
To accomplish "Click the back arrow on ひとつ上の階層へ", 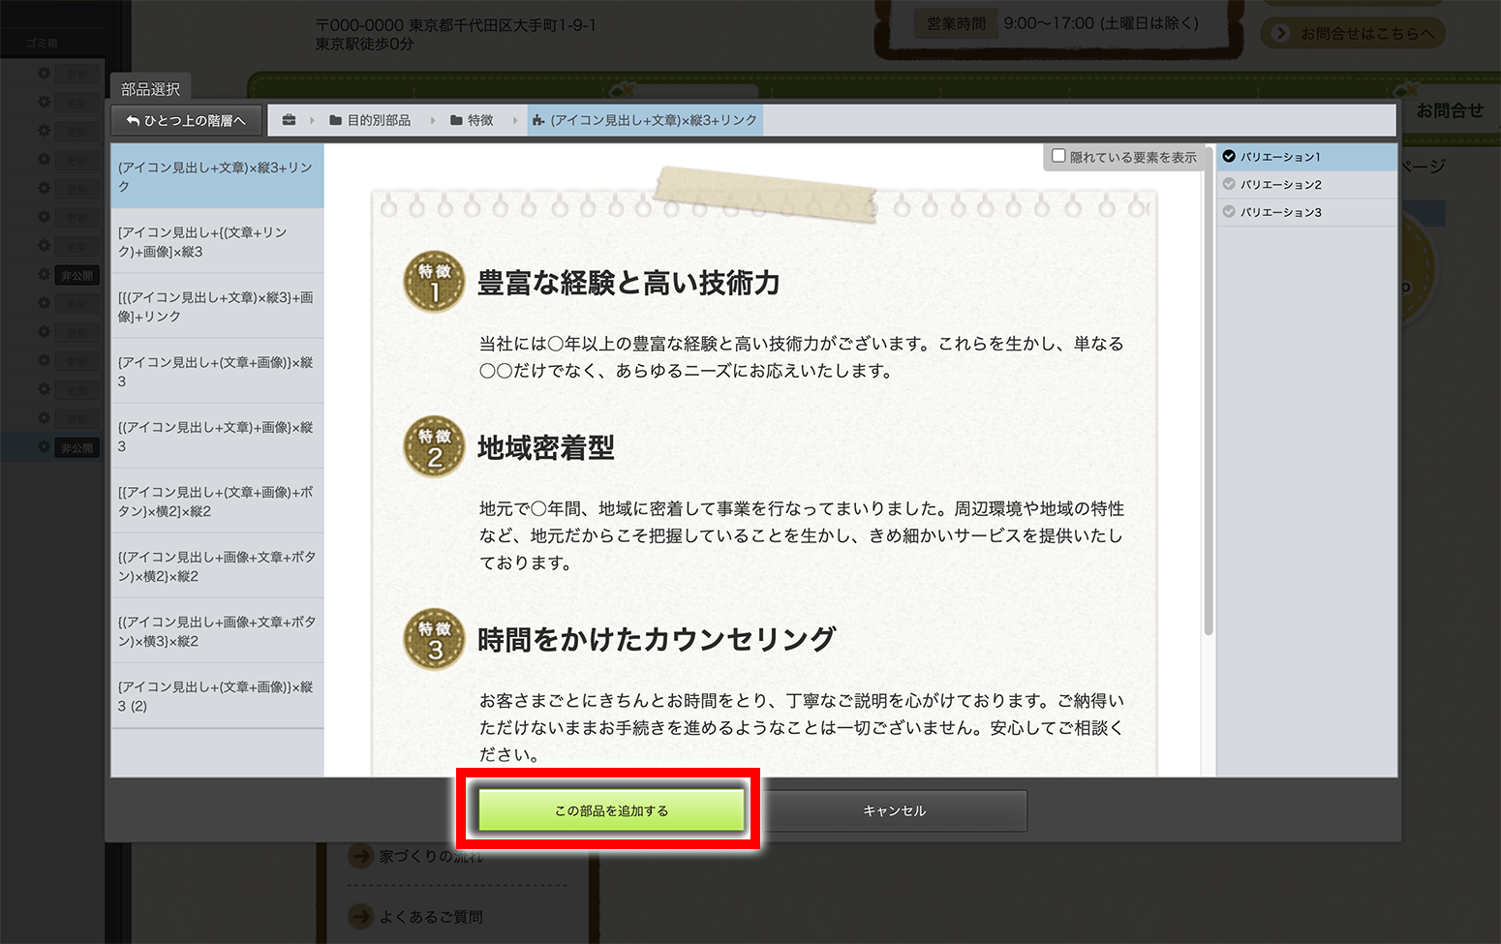I will [x=134, y=120].
